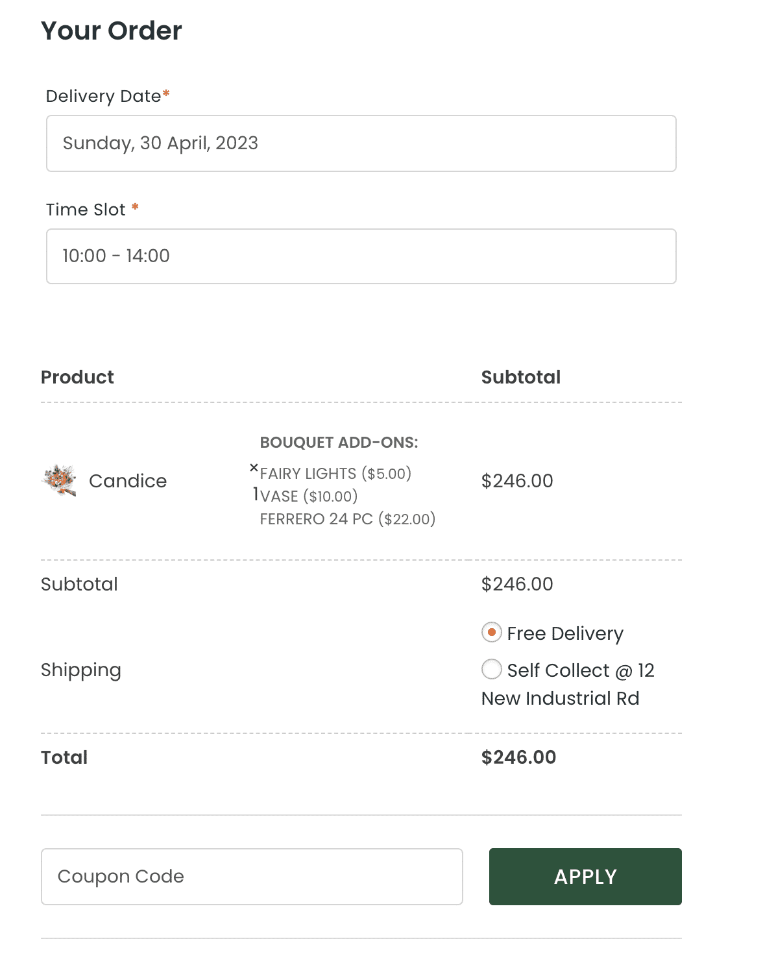Click the Total amount of $246.00

tap(518, 757)
